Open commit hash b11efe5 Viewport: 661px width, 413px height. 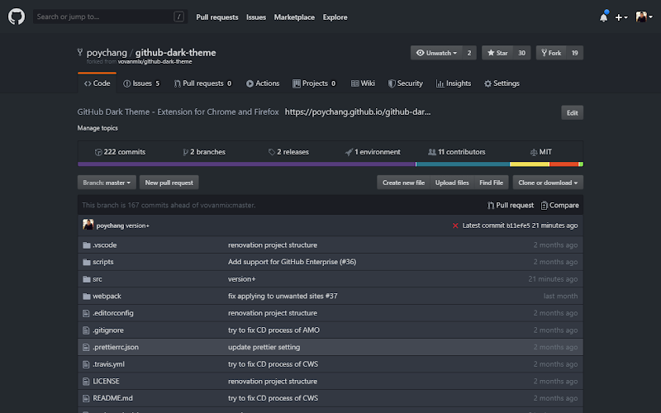pyautogui.click(x=518, y=225)
